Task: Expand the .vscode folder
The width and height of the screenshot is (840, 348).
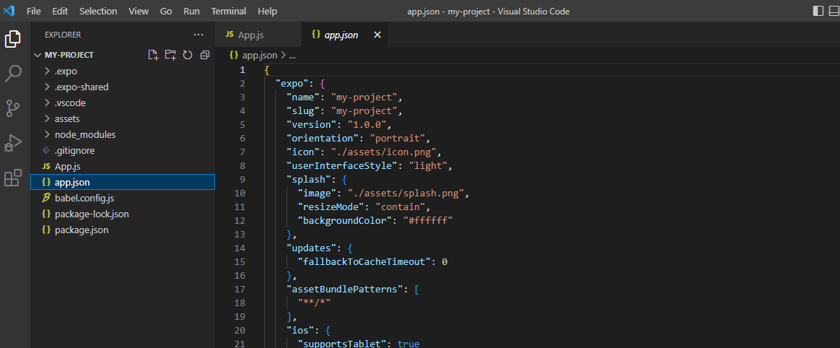Action: point(47,103)
